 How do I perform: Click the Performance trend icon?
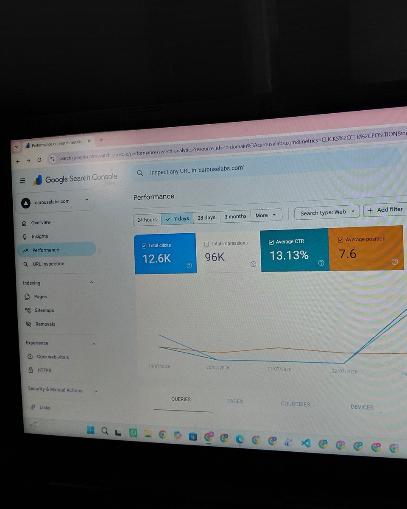point(25,250)
